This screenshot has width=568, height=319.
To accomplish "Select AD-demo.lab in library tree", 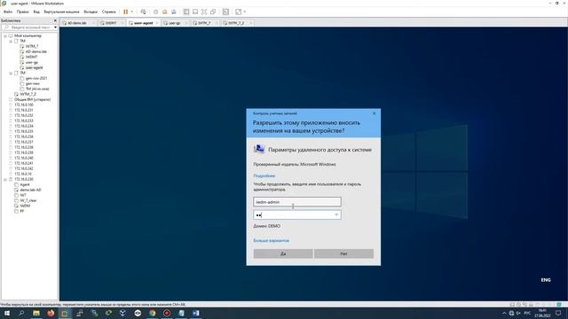I will click(35, 51).
